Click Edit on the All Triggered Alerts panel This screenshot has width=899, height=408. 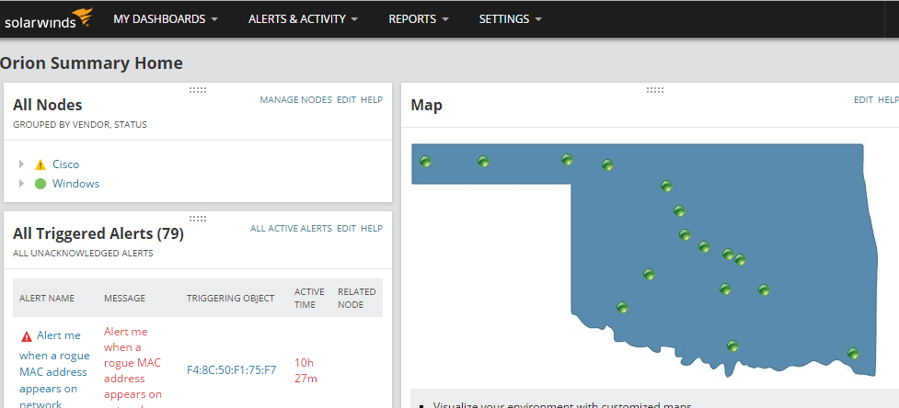(x=346, y=228)
